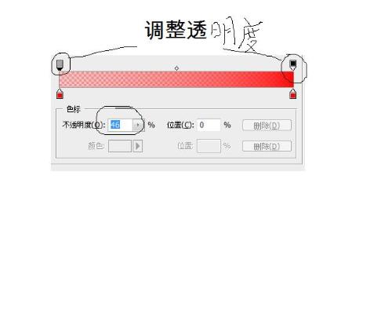Click the 不透明度(O) label

[x=84, y=125]
